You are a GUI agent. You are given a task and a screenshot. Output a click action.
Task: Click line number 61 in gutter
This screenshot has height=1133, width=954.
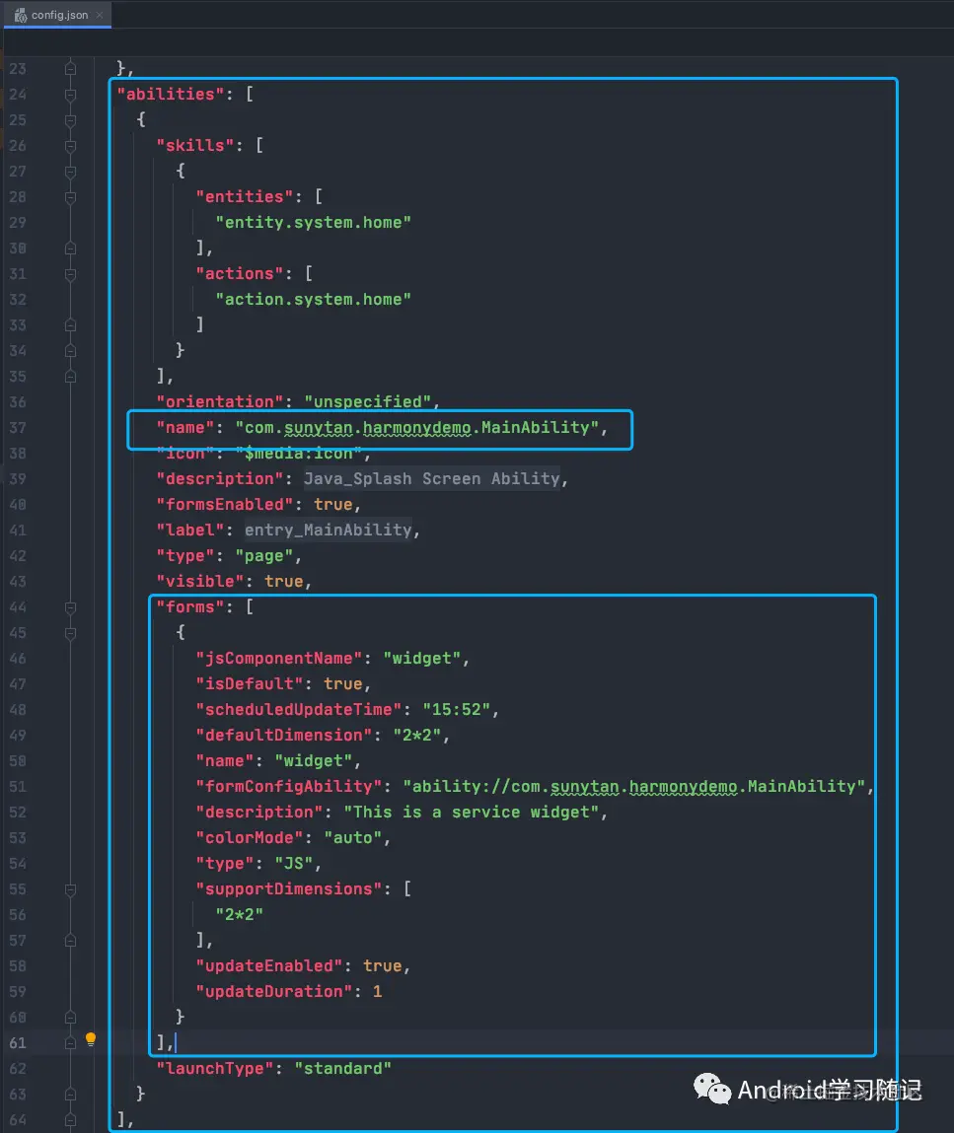(18, 1043)
